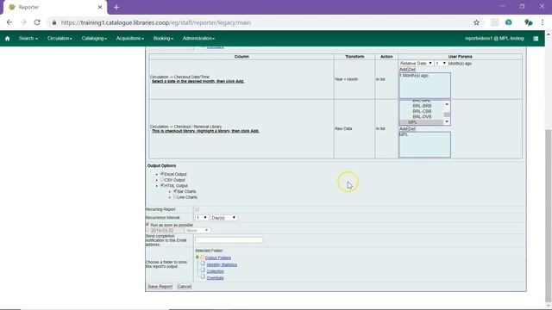Bookmark this page with the star icon
552x310 pixels.
[476, 22]
